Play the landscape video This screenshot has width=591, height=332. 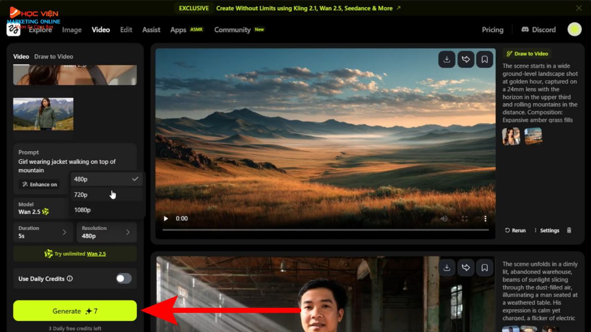point(166,218)
